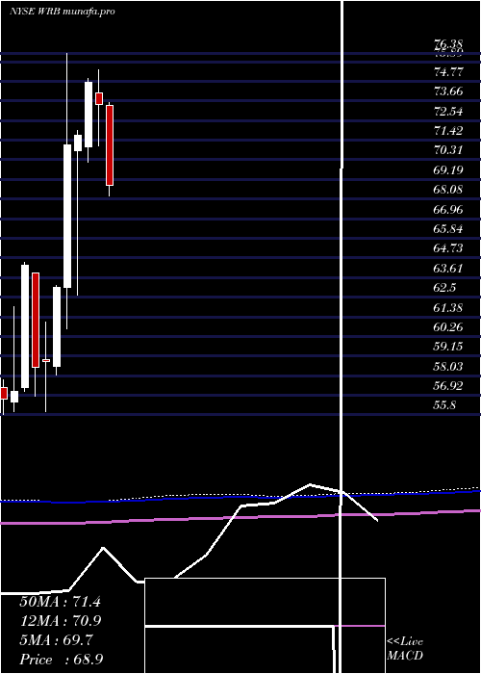Click the peak of the white MACD line
The width and height of the screenshot is (481, 674).
pos(310,485)
